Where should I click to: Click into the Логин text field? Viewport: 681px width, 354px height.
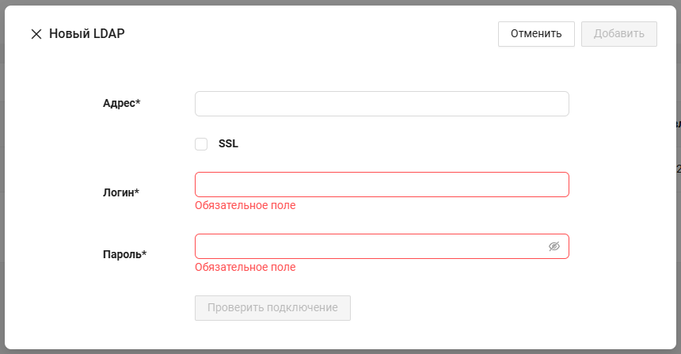pyautogui.click(x=382, y=185)
